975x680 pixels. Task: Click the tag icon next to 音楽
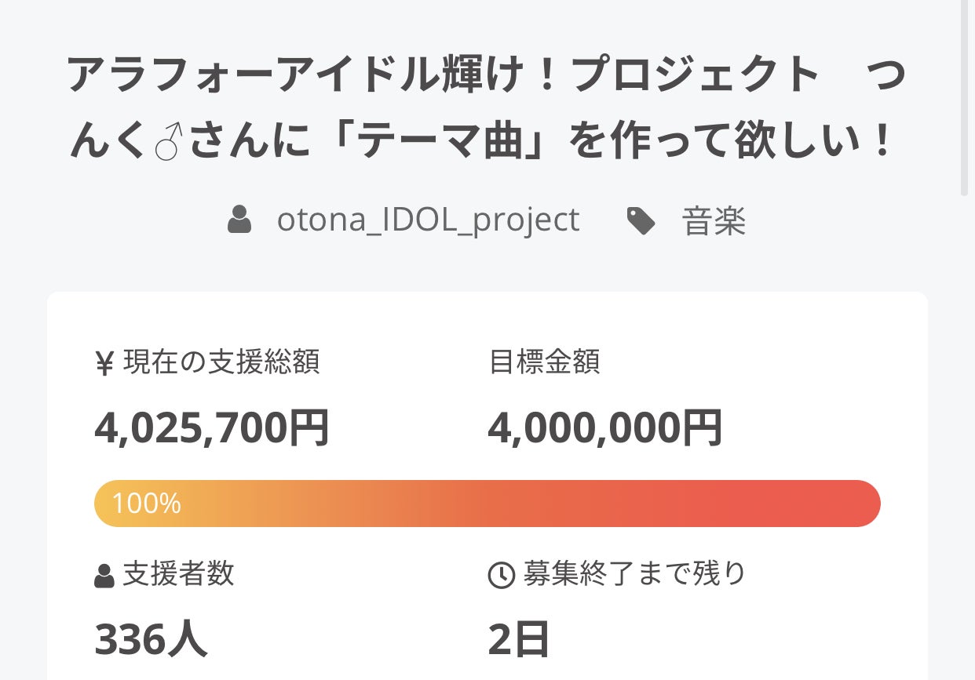click(641, 221)
